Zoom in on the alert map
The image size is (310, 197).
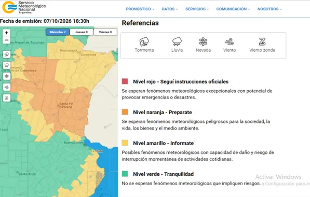pos(7,33)
